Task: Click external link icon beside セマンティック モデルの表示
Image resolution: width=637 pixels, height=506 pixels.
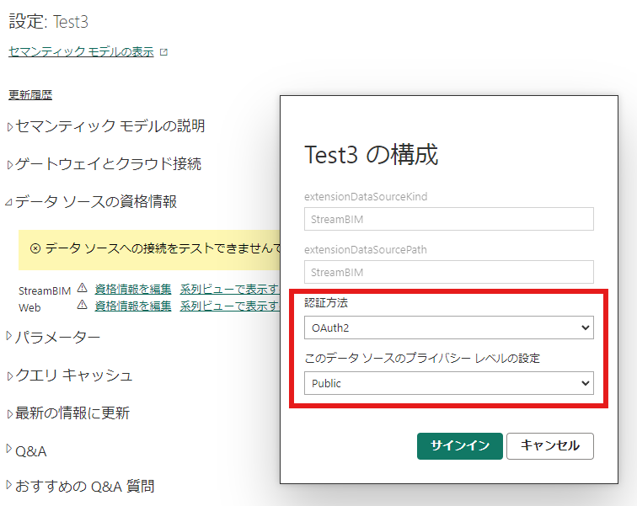Action: click(x=163, y=52)
